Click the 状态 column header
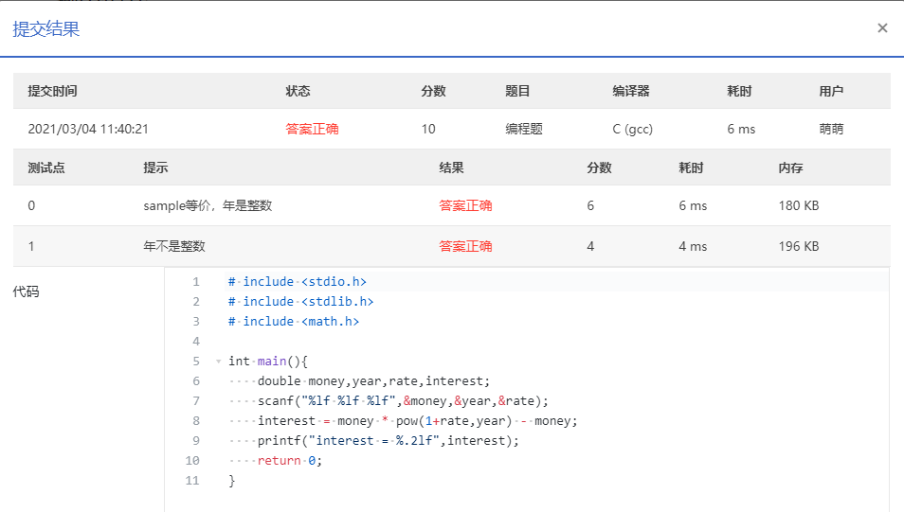The height and width of the screenshot is (512, 904). point(298,91)
